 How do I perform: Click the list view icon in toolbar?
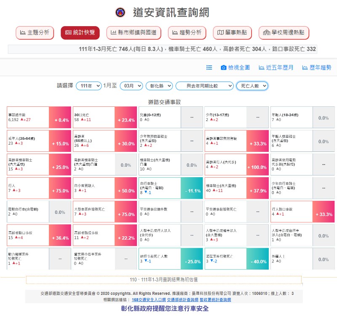(x=209, y=68)
